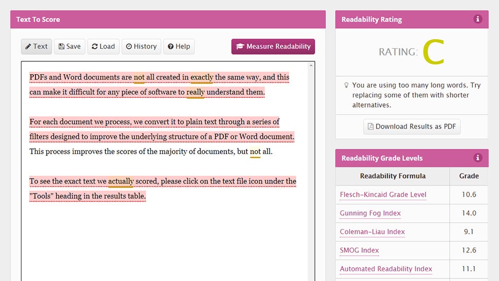This screenshot has height=281, width=499.
Task: Click the grade value 10.6
Action: [469, 195]
